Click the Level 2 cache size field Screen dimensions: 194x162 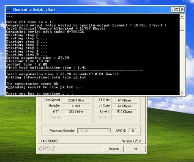pyautogui.click(x=125, y=112)
